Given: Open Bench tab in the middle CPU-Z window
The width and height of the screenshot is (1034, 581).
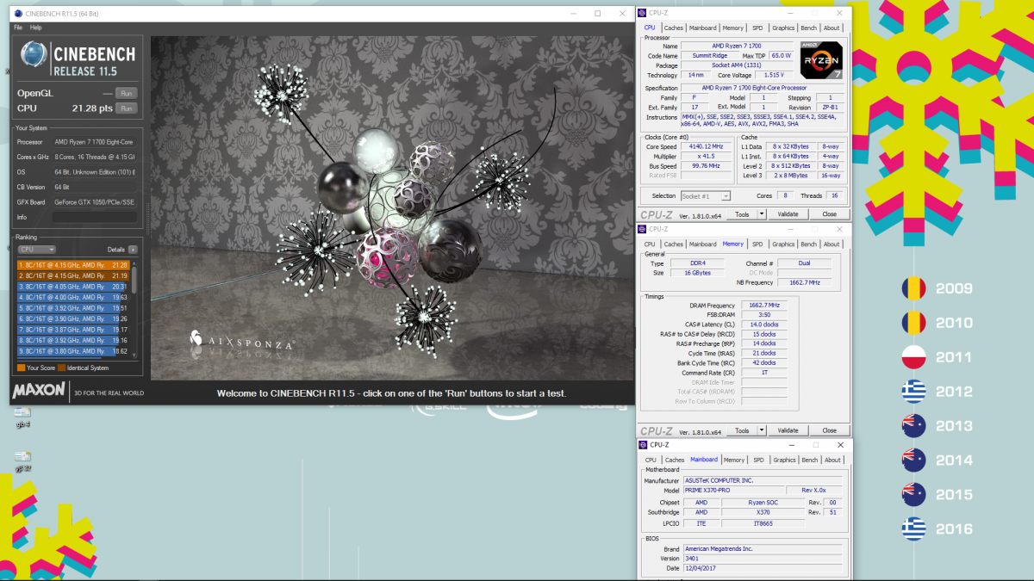Looking at the screenshot, I should [808, 244].
